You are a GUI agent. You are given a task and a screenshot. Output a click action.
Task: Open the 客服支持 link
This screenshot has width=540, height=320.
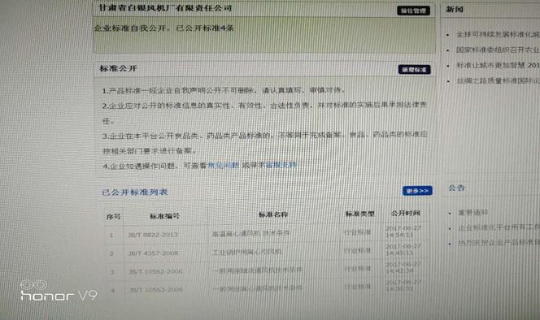tap(281, 165)
